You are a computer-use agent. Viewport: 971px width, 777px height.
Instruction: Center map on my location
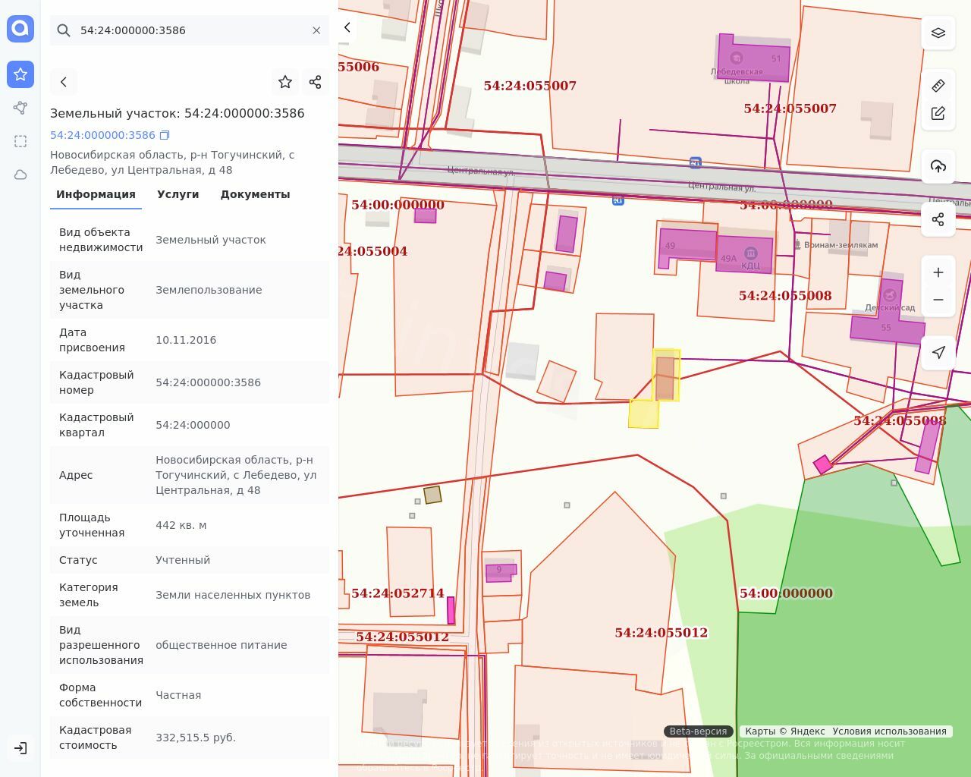coord(938,353)
